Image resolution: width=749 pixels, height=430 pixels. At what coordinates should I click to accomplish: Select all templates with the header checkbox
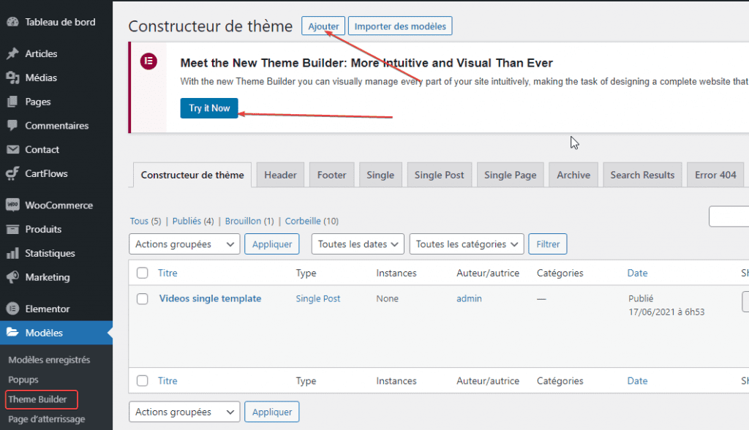(x=142, y=272)
